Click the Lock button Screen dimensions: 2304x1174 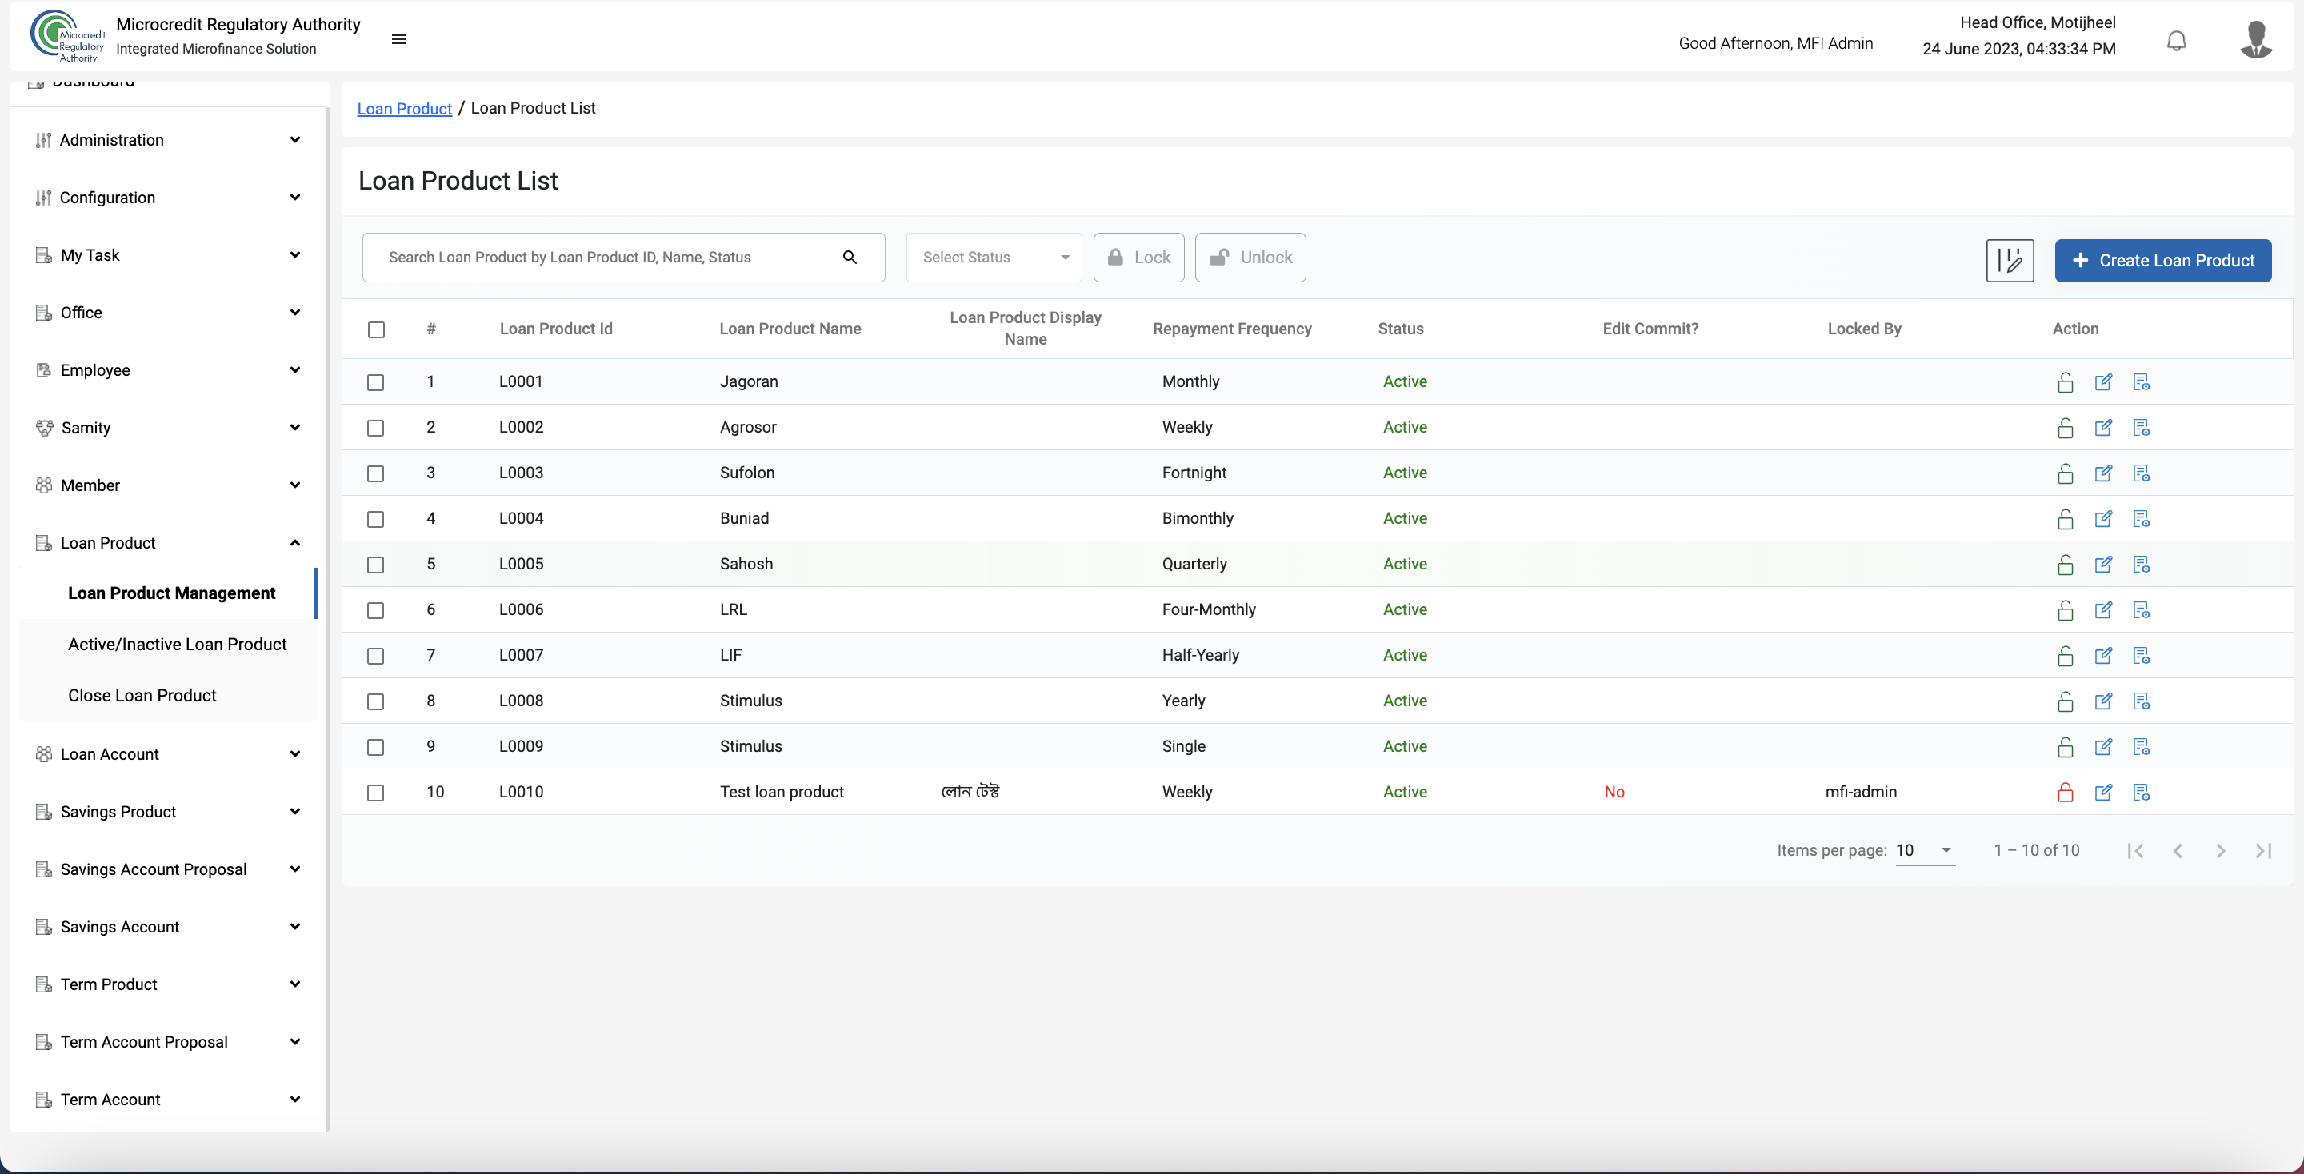point(1138,258)
